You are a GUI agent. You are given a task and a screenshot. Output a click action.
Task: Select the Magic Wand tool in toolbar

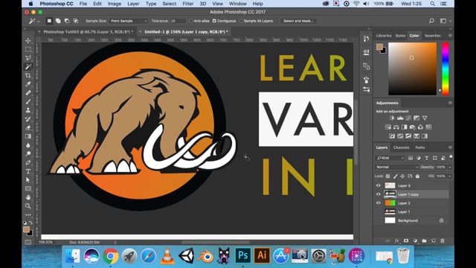(x=28, y=66)
